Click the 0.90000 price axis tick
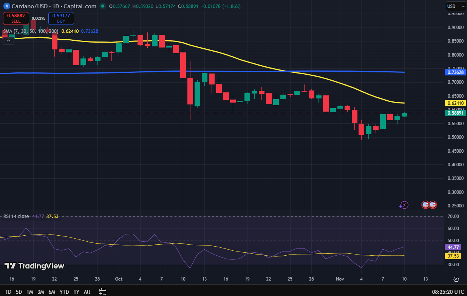467x296 pixels. (455, 28)
